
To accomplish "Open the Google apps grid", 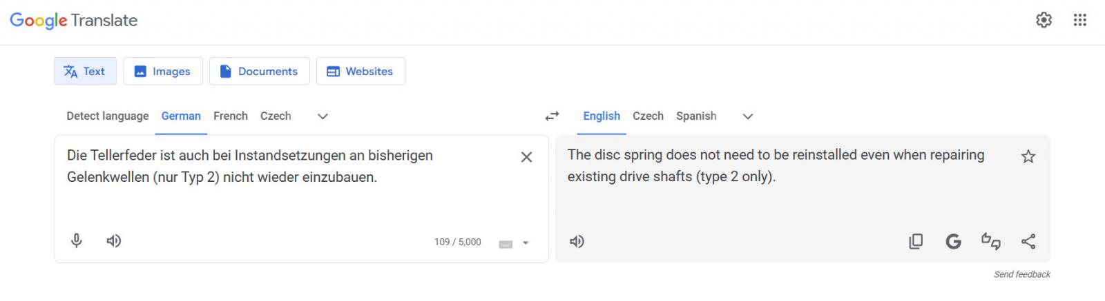I will coord(1080,20).
